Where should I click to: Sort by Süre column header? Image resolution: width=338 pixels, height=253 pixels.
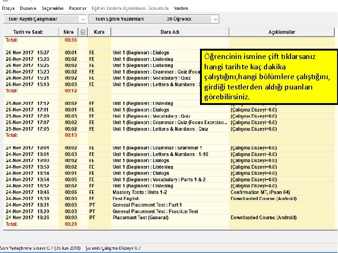(x=69, y=32)
